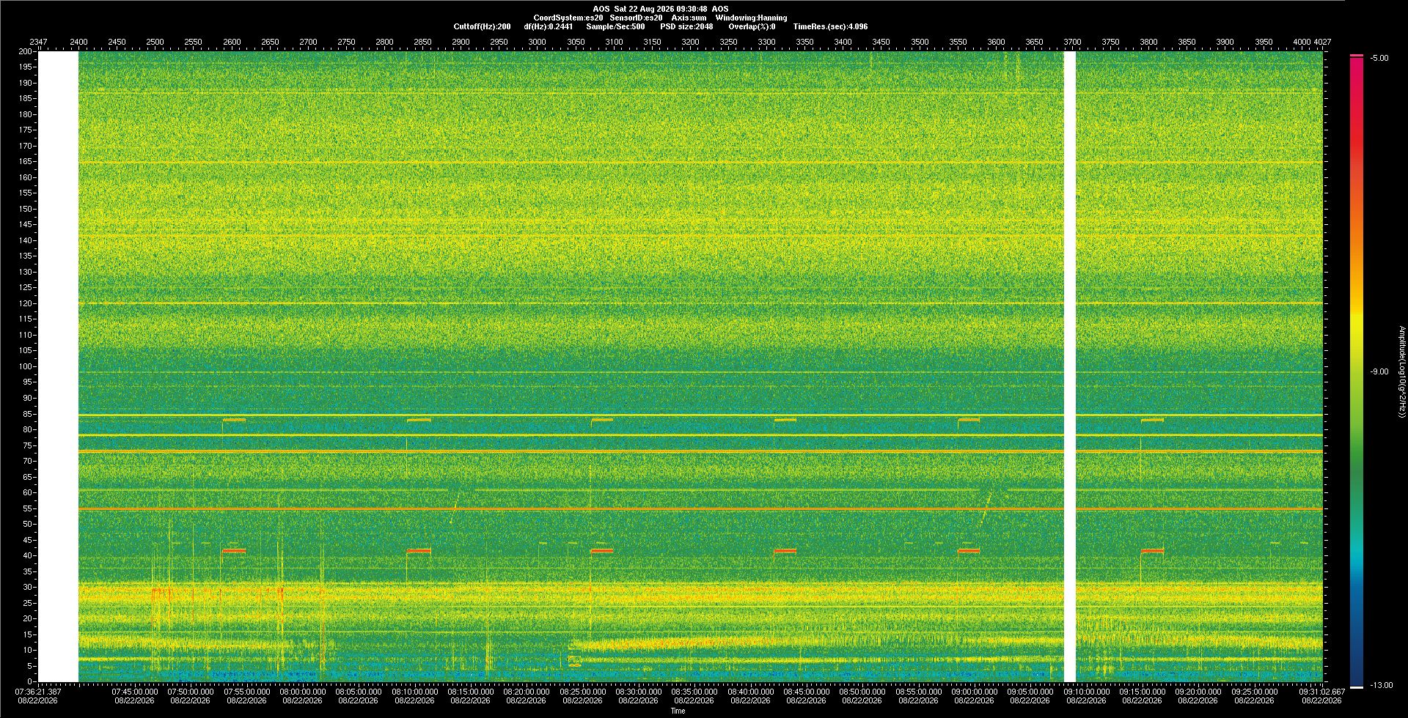Click the time label '08:45:00.000'
Viewport: 1408px width, 718px height.
[x=806, y=691]
